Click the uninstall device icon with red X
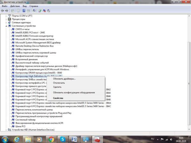Image resolution: width=191 pixels, height=143 pixels. pos(44,11)
